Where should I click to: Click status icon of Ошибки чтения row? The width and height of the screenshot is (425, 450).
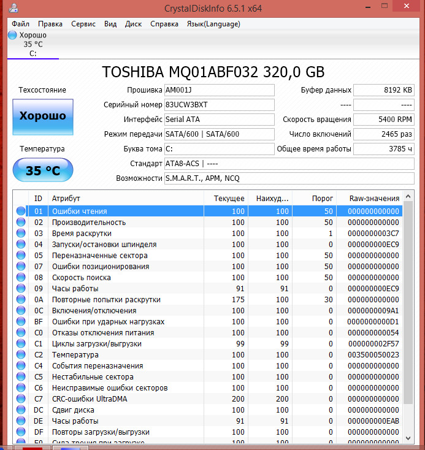(21, 211)
